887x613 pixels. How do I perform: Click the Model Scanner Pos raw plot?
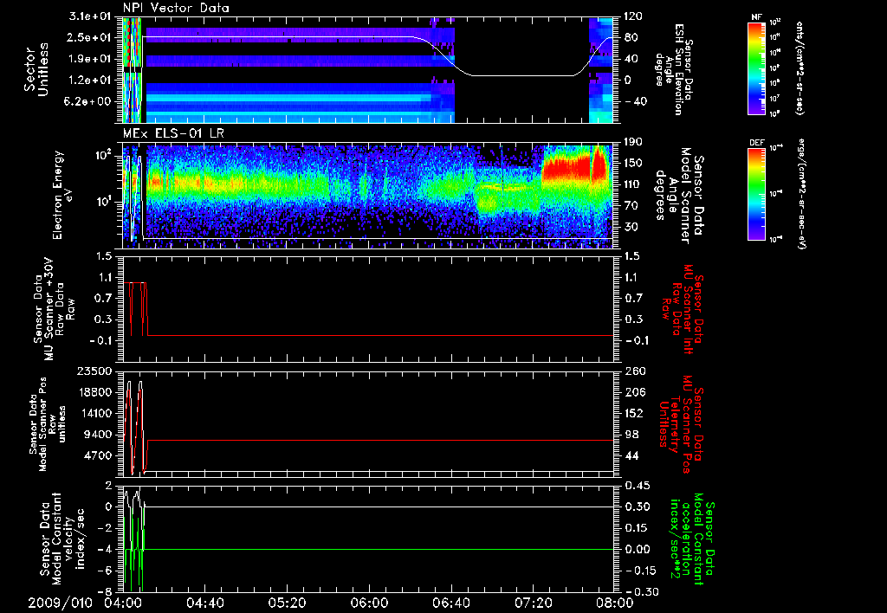[367, 423]
